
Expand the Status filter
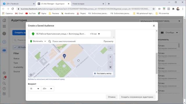16,58
